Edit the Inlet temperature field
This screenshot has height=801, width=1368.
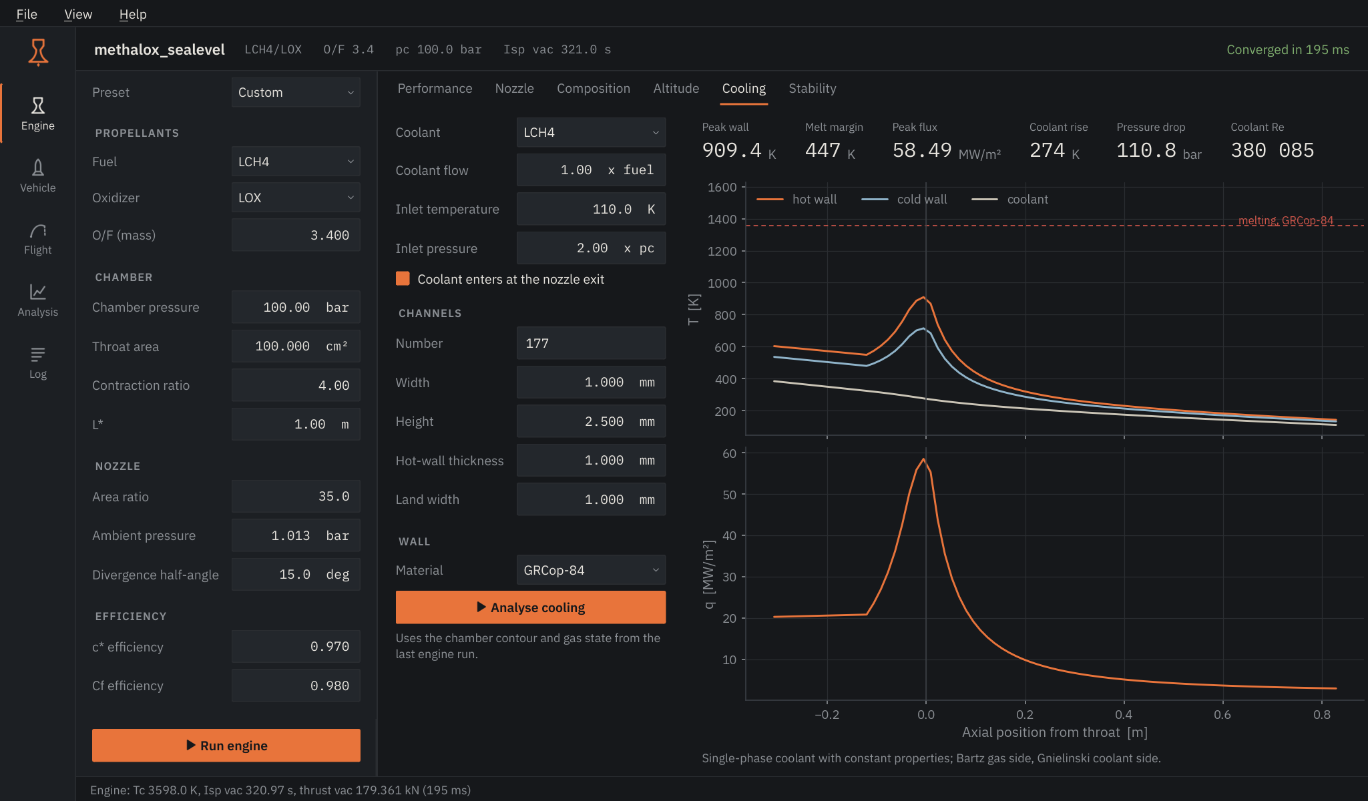tap(591, 209)
